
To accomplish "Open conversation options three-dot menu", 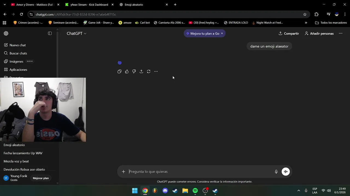I will (x=340, y=33).
